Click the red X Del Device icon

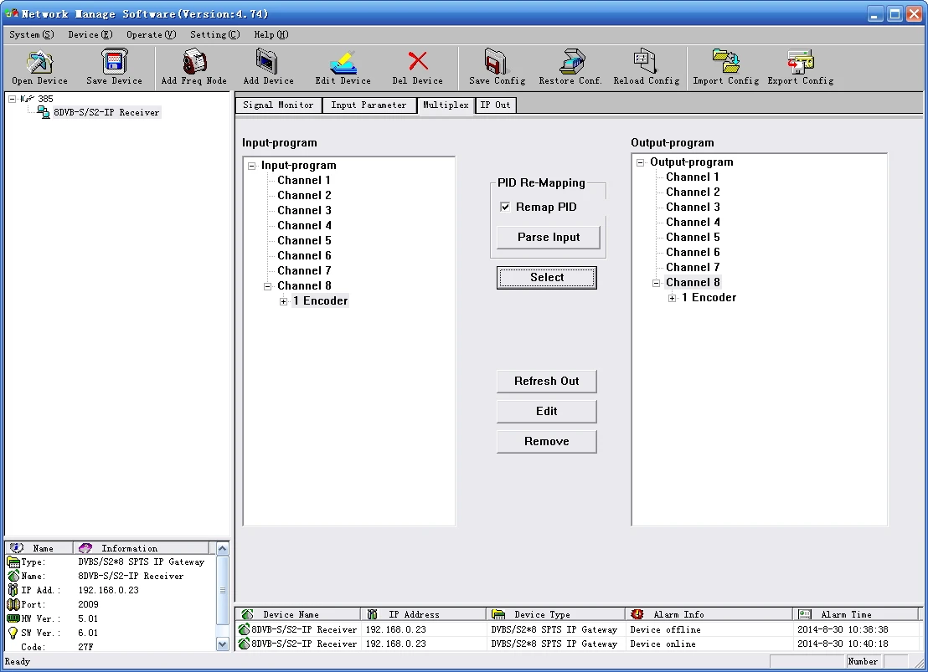(418, 61)
